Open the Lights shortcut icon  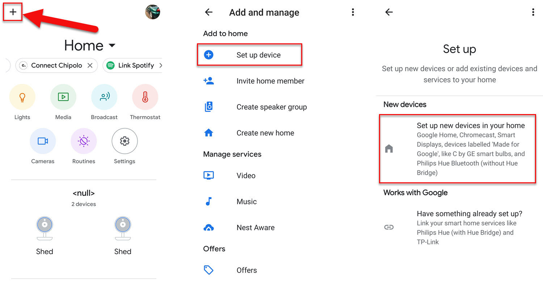pos(22,97)
